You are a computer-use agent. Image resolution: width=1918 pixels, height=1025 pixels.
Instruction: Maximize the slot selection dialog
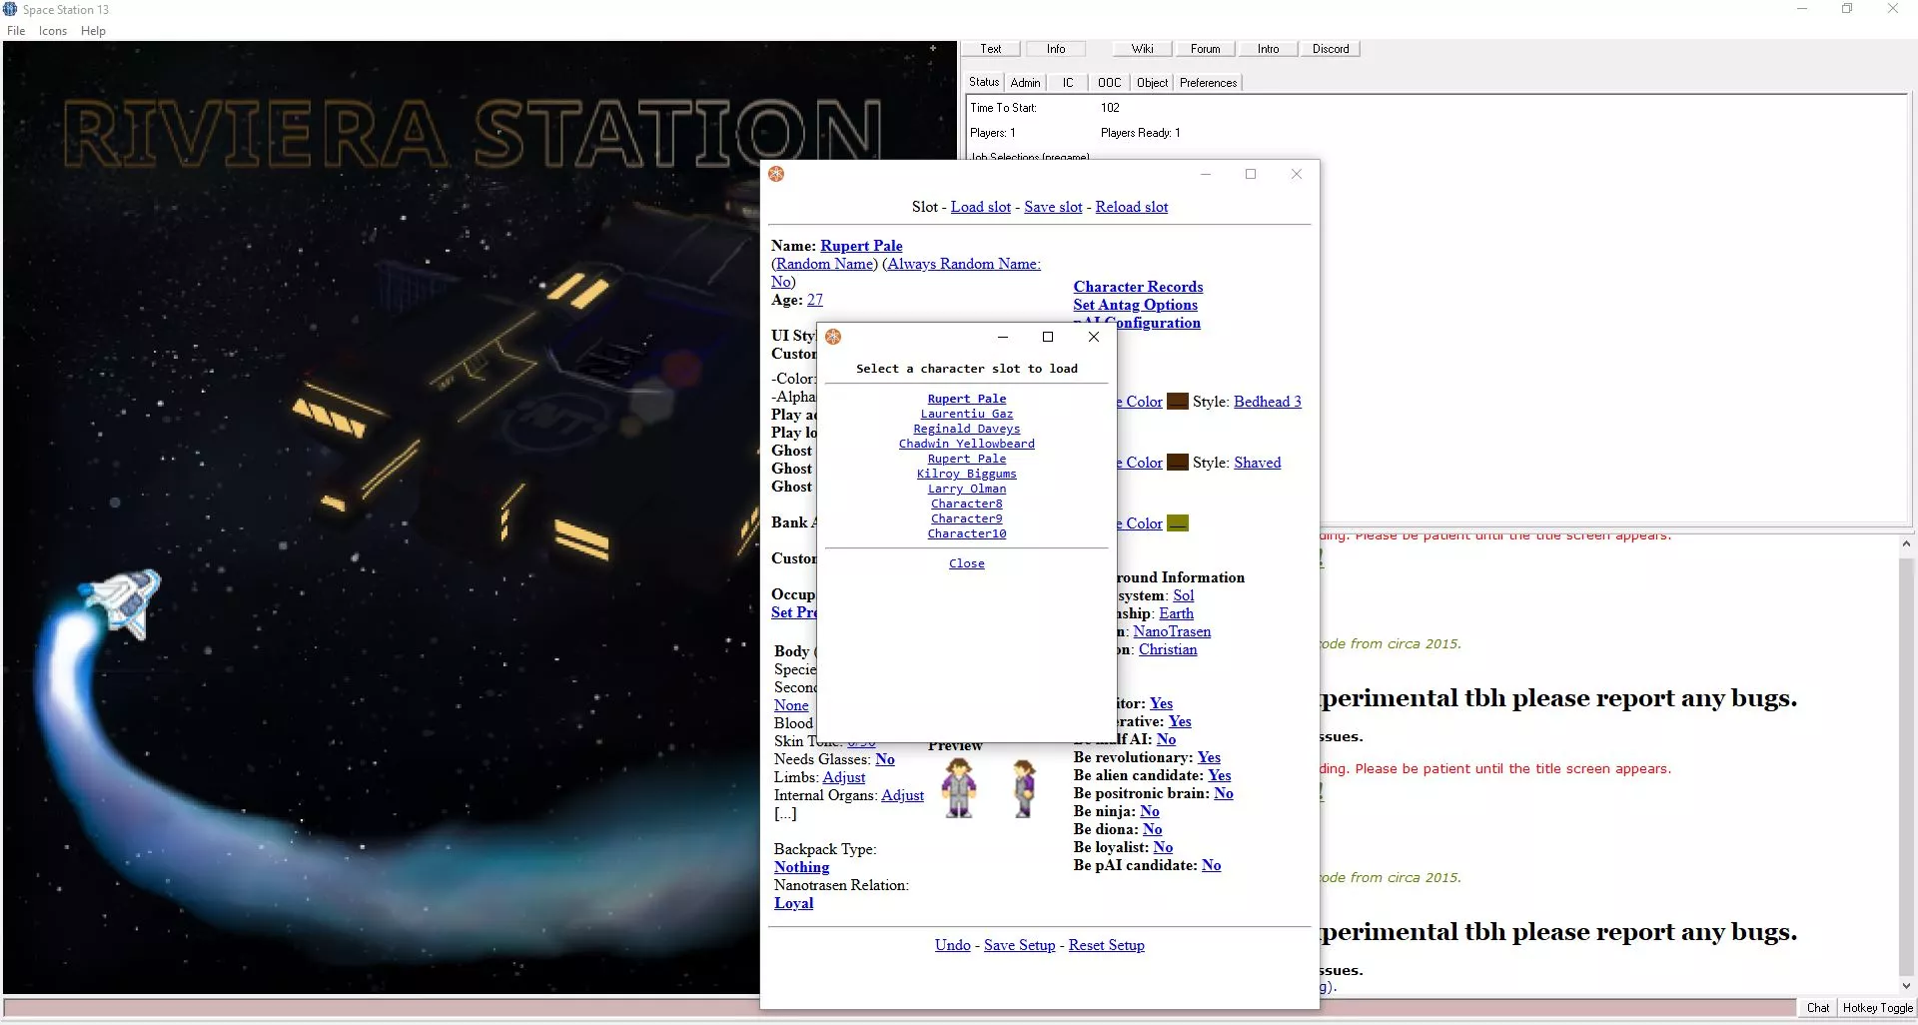tap(1048, 337)
